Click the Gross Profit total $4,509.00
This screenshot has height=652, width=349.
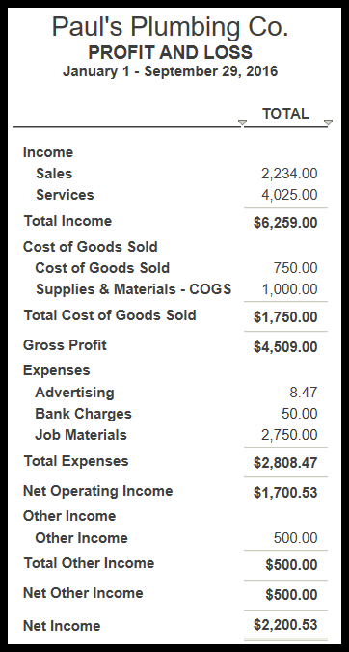coord(285,347)
